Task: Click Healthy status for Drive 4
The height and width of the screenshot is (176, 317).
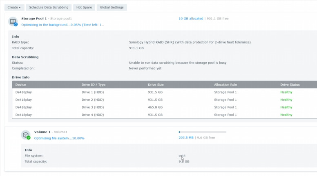Action: coord(286,115)
